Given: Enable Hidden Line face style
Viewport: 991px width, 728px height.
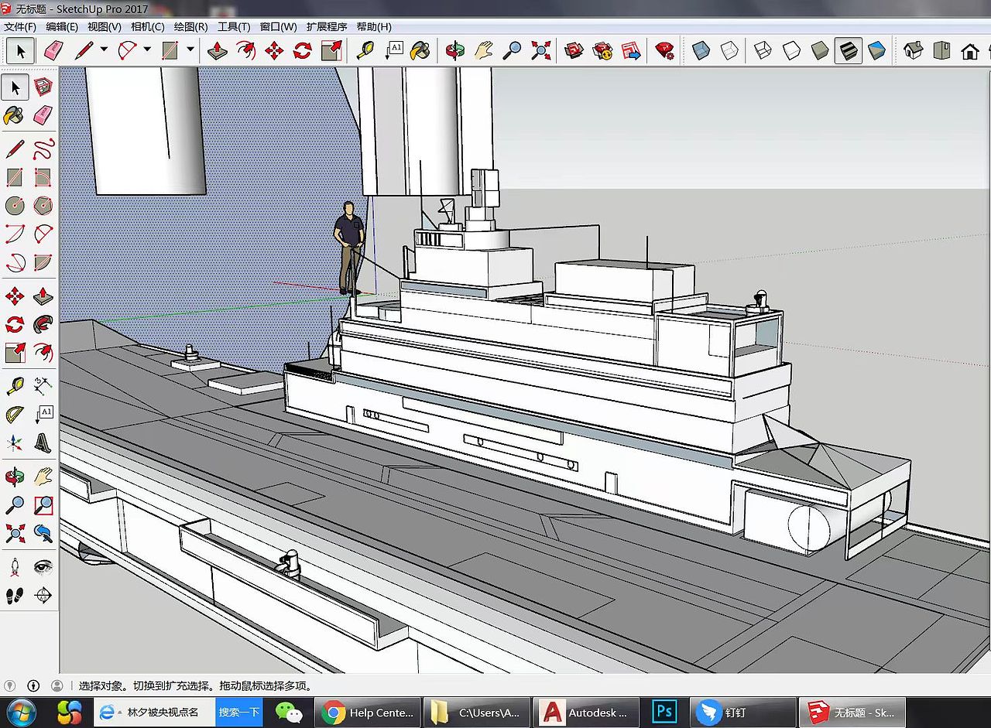Looking at the screenshot, I should coord(791,51).
